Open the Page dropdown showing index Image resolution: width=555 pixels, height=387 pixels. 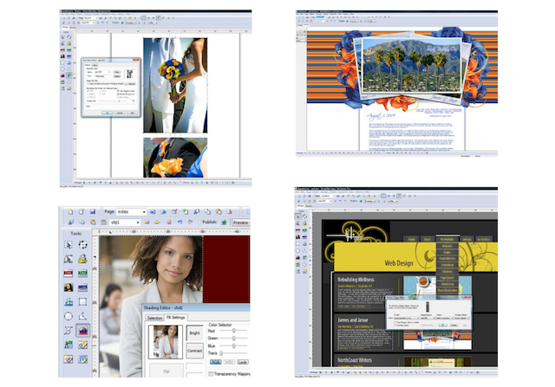(131, 212)
